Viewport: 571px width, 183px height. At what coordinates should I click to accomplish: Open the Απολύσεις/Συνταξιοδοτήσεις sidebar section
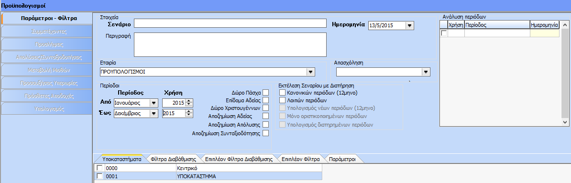46,57
